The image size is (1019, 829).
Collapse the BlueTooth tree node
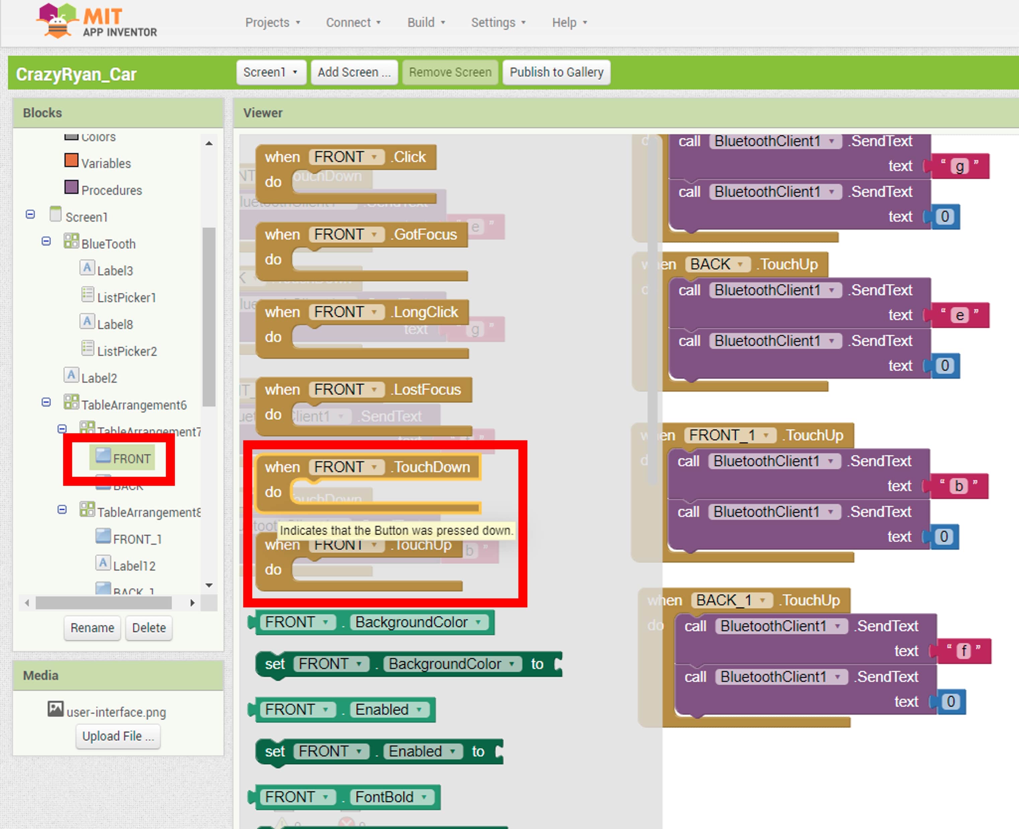(46, 241)
